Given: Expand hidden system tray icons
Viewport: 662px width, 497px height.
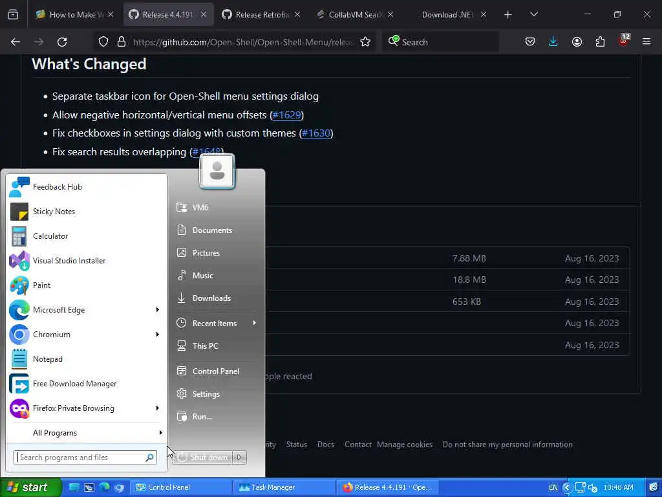Looking at the screenshot, I should coord(567,488).
